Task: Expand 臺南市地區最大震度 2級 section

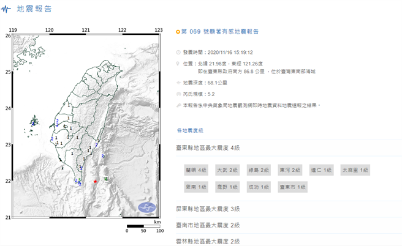Action: 288,226
